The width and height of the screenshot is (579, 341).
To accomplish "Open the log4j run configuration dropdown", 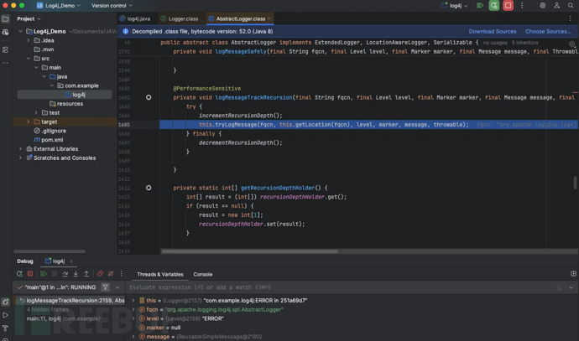I will click(456, 6).
